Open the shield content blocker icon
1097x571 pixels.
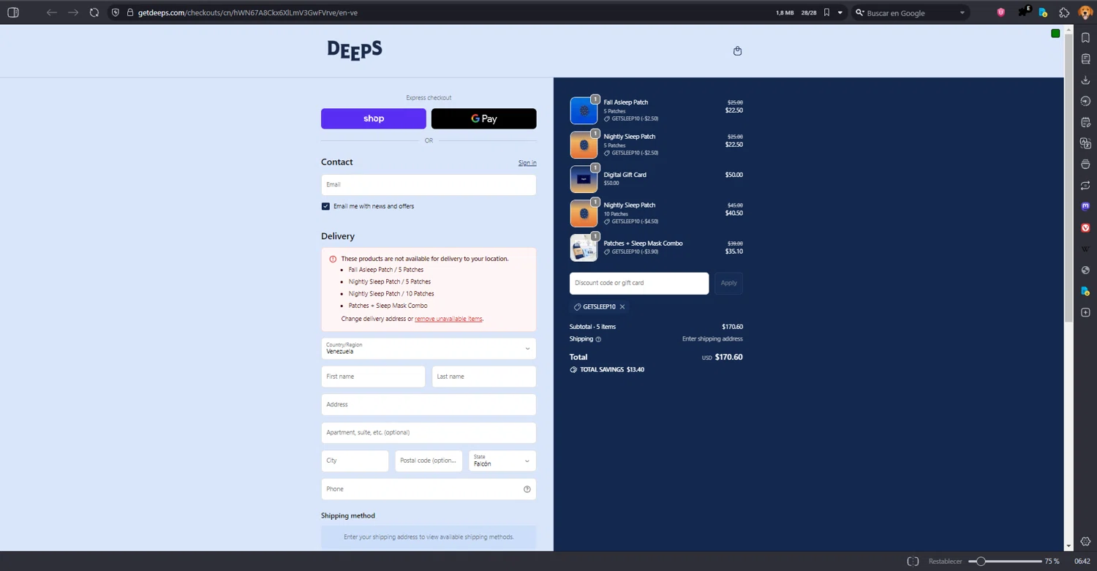click(116, 12)
